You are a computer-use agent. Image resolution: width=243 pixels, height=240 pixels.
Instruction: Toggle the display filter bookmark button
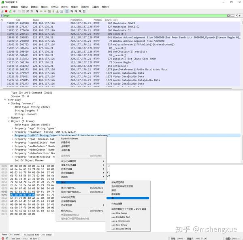coord(2,16)
